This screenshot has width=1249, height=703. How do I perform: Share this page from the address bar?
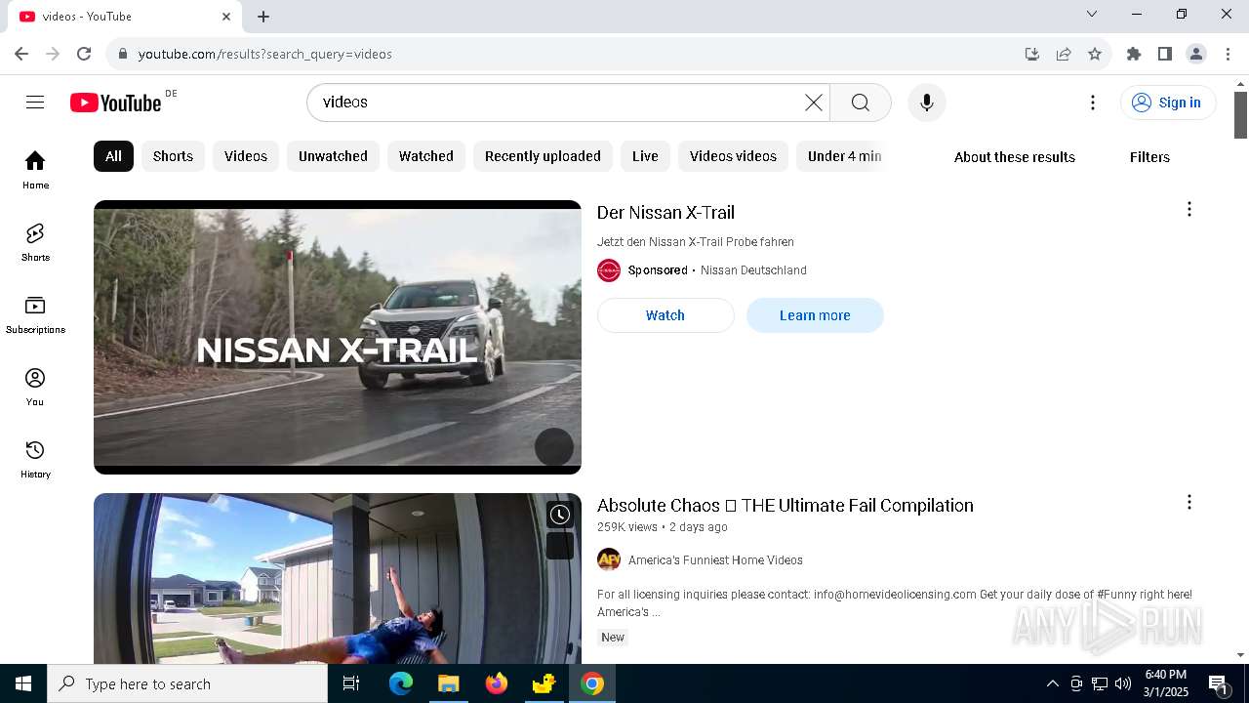coord(1064,54)
